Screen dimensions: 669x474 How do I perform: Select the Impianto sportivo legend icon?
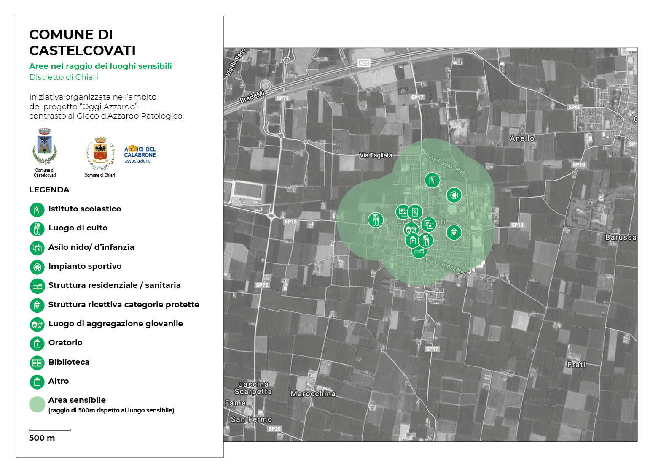[37, 267]
